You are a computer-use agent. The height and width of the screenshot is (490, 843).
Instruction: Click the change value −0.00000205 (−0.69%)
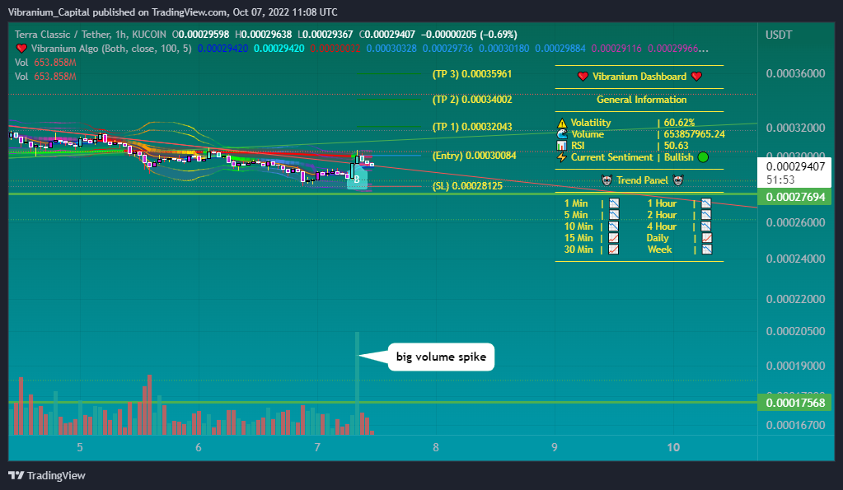[469, 35]
